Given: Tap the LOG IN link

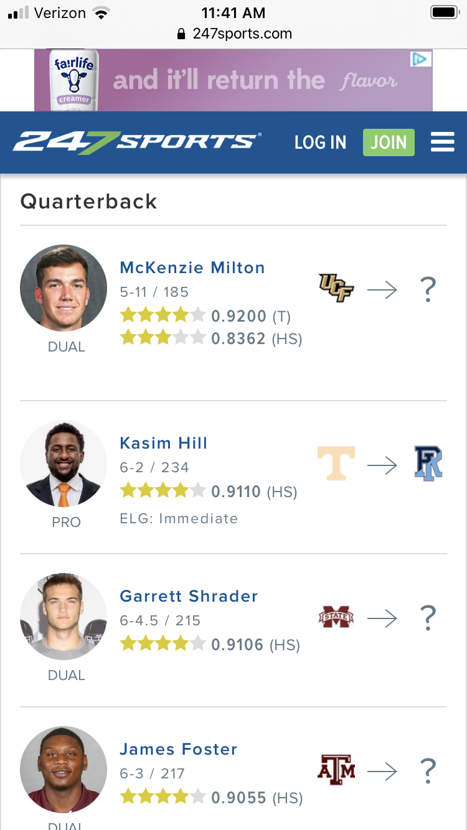Looking at the screenshot, I should [320, 142].
